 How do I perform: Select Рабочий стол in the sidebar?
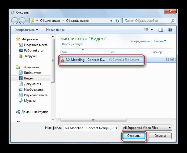(34, 50)
